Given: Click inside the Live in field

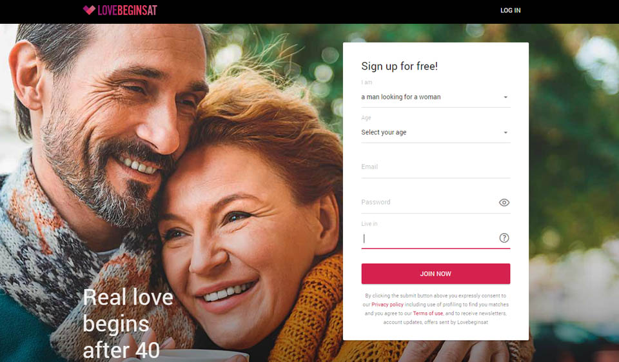Looking at the screenshot, I should coord(428,238).
